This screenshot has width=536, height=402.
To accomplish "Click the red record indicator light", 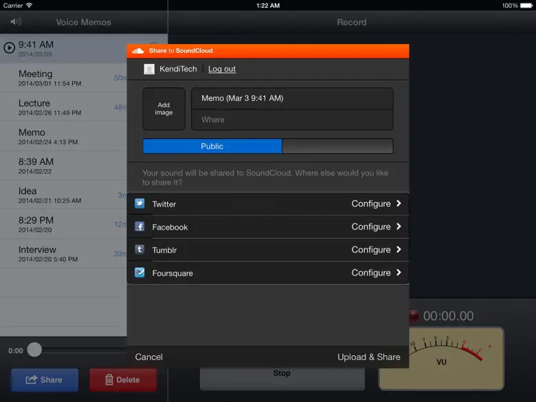I will pyautogui.click(x=414, y=316).
